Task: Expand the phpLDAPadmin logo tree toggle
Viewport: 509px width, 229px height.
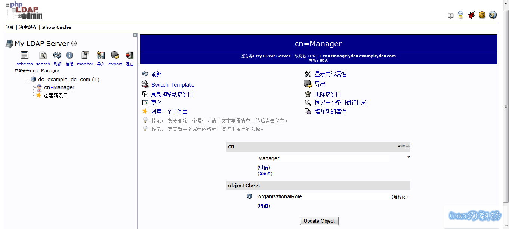Action: pos(20,16)
